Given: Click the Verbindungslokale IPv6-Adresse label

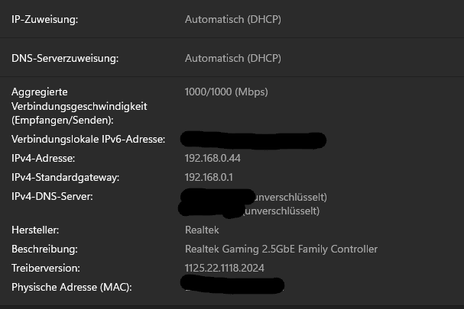Looking at the screenshot, I should (x=93, y=140).
